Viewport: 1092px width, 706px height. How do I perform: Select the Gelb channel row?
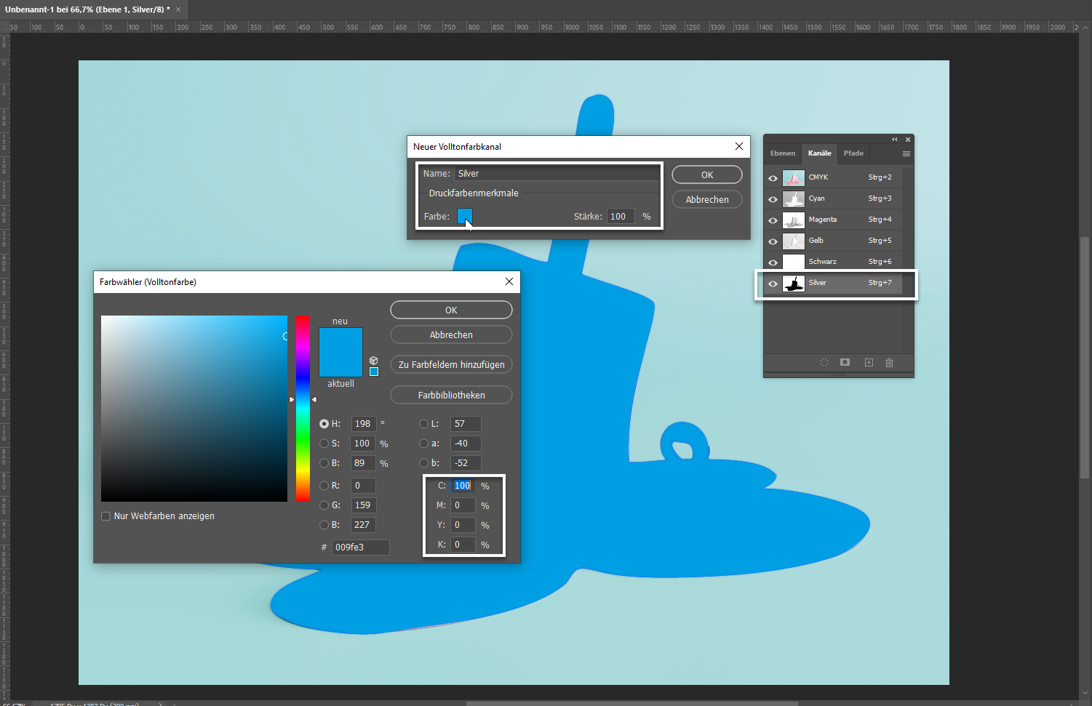coord(834,241)
